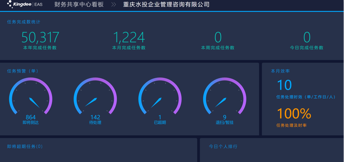Click the 退扫/暂挂 gauge dial
344x162 pixels.
[x=224, y=96]
